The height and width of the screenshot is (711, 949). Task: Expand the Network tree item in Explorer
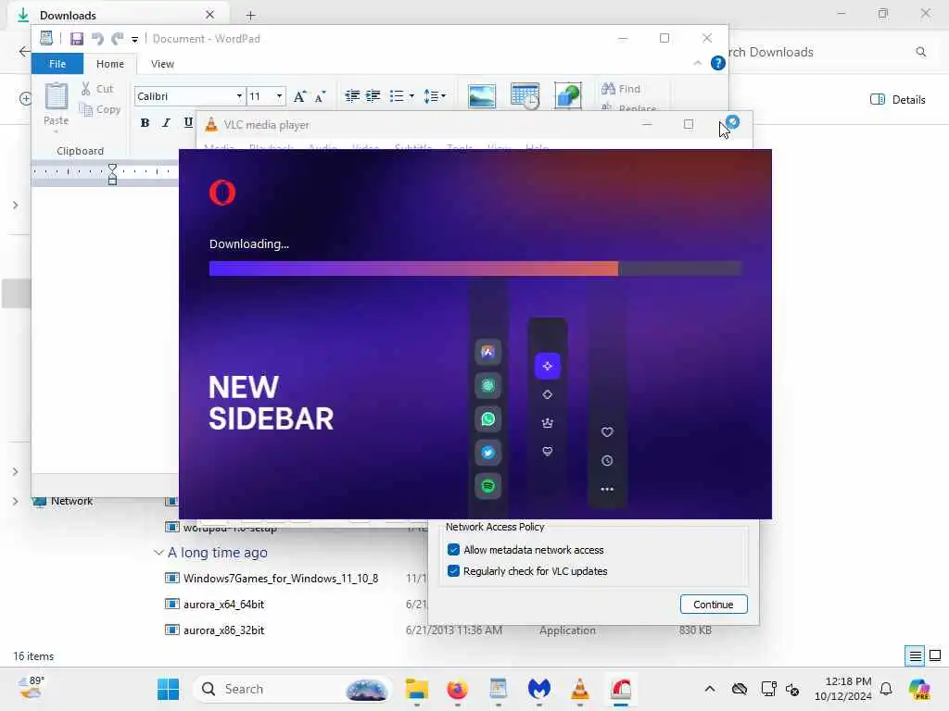pyautogui.click(x=15, y=501)
